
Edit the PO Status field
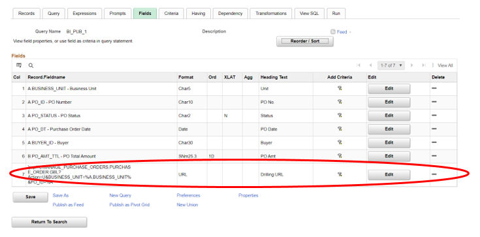pyautogui.click(x=389, y=116)
